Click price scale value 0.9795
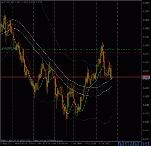This screenshot has width=151, height=146. pyautogui.click(x=145, y=45)
